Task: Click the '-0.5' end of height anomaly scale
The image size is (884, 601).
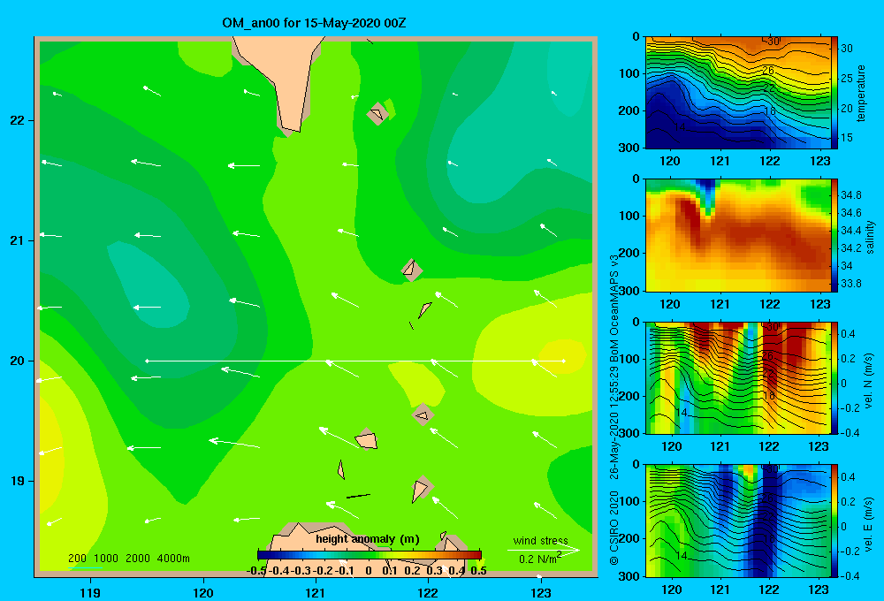Action: [x=256, y=571]
